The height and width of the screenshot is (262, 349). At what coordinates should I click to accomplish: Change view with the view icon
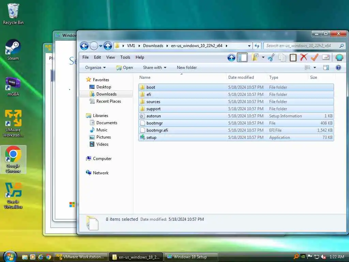click(x=307, y=68)
